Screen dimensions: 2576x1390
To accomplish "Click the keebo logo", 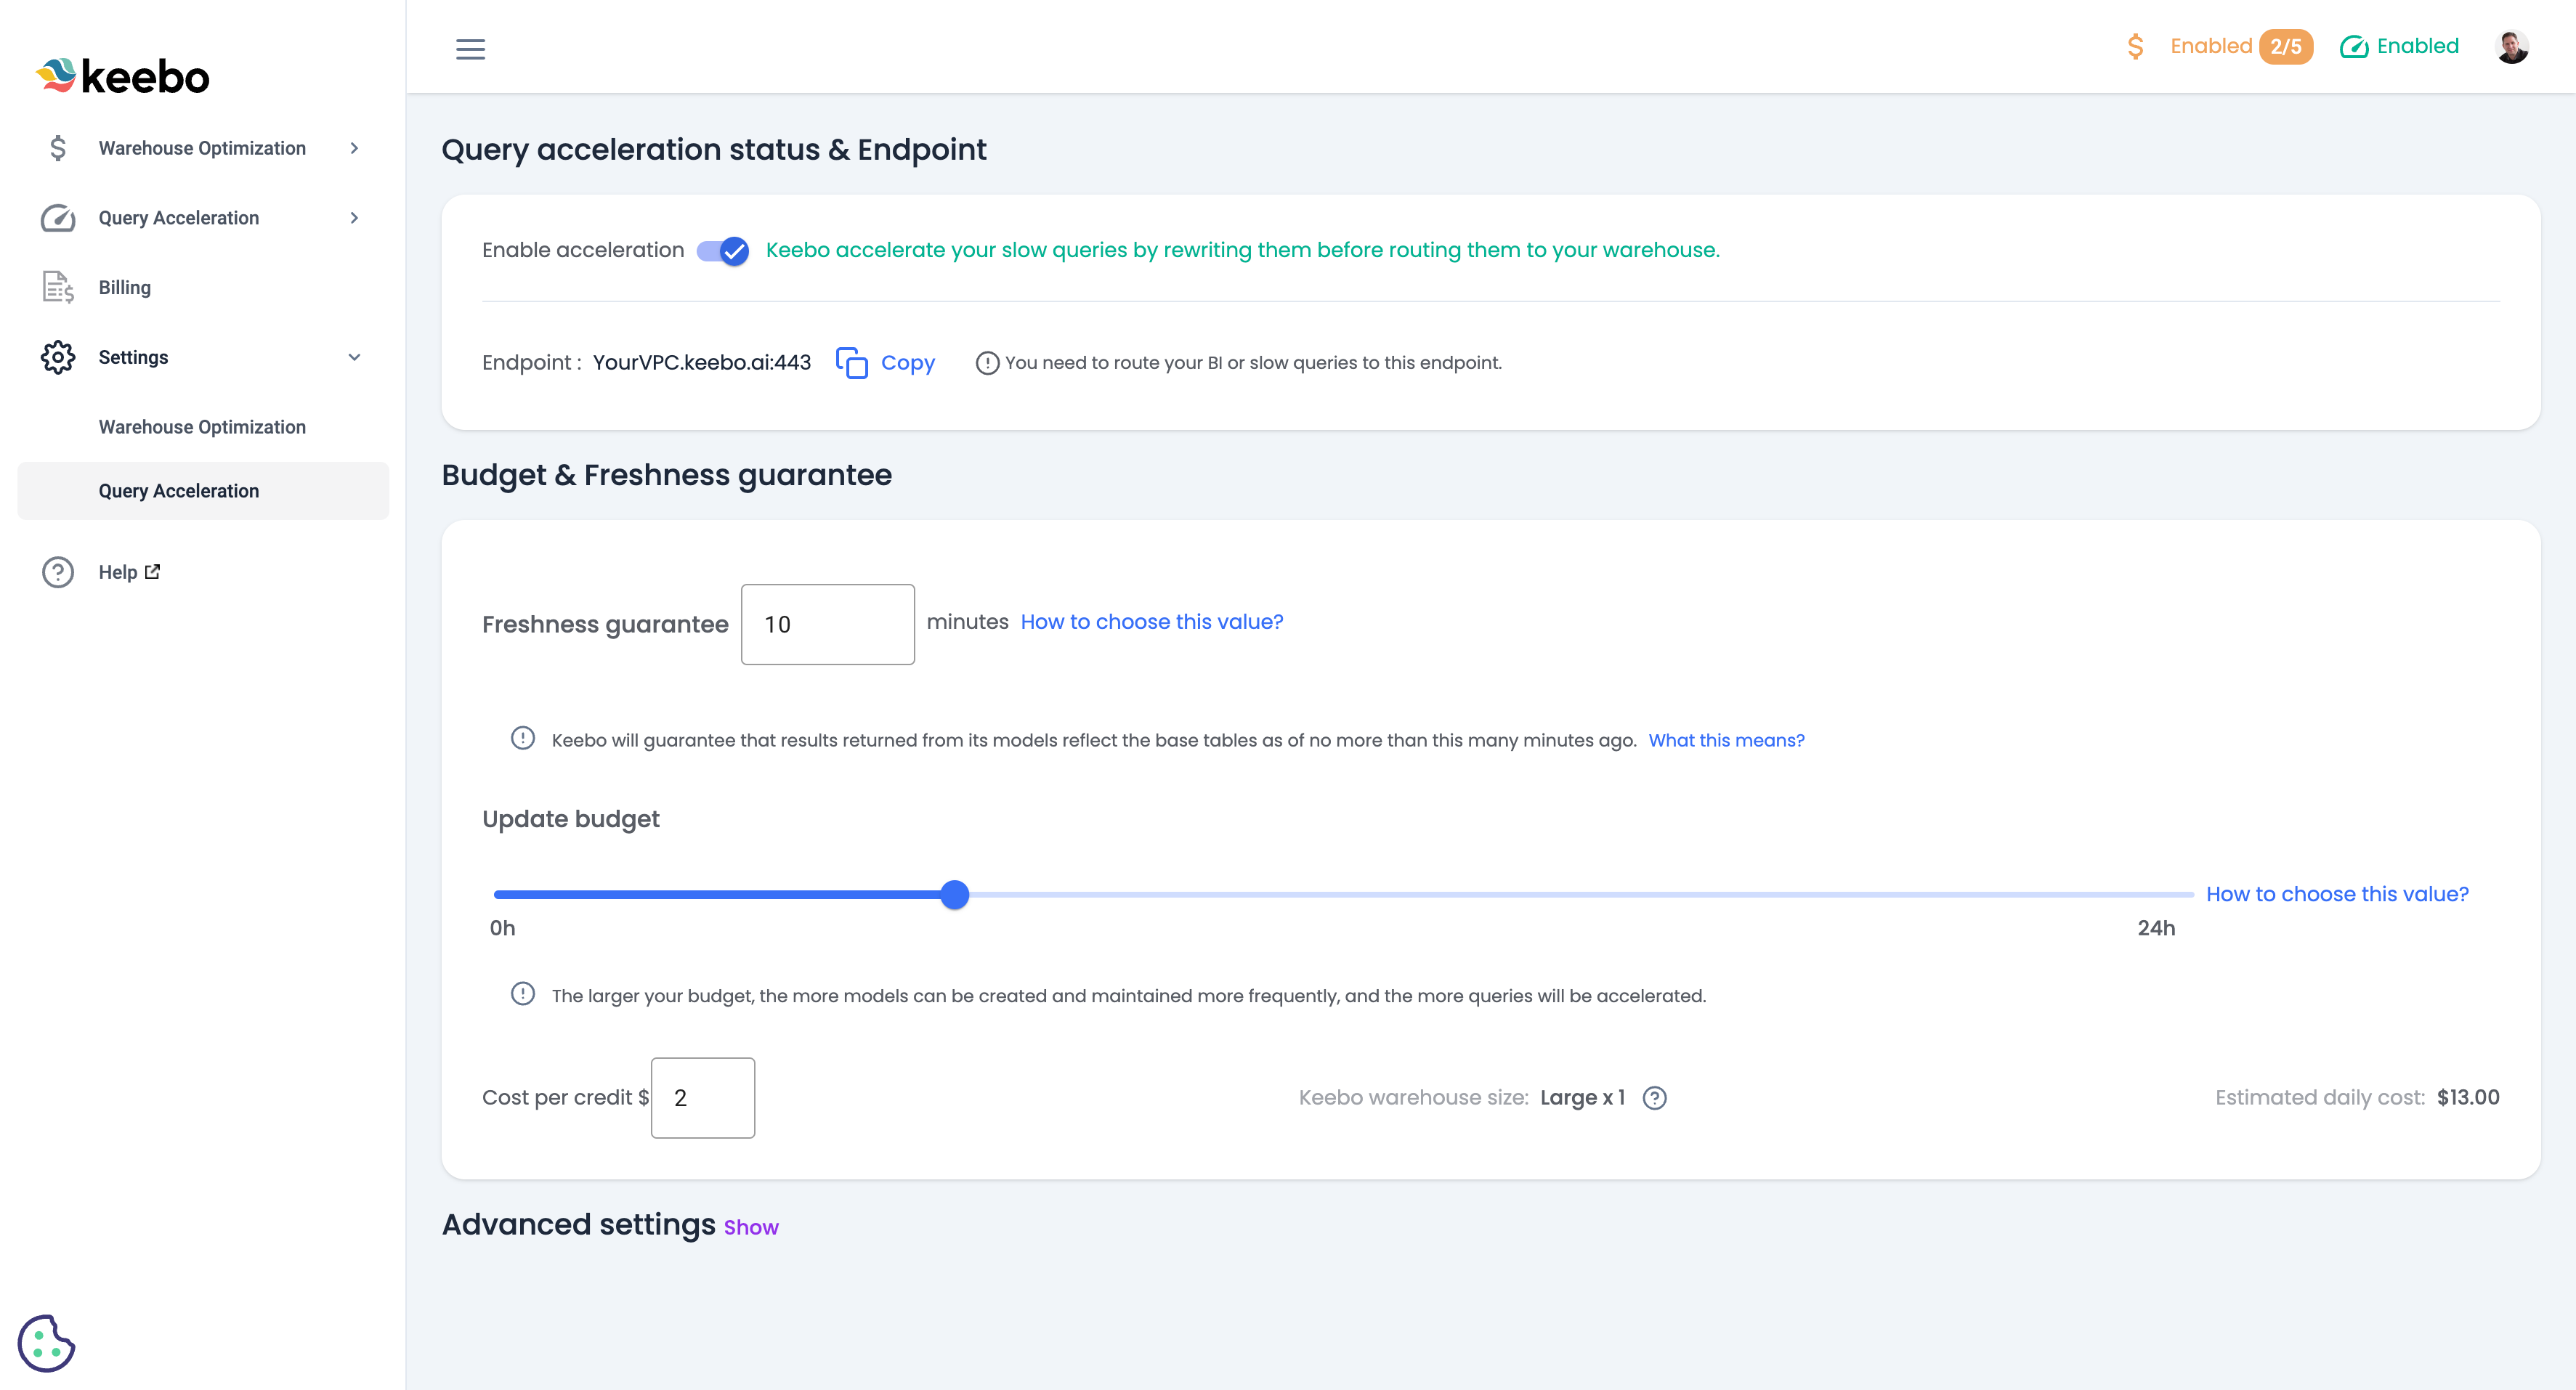I will click(x=123, y=76).
